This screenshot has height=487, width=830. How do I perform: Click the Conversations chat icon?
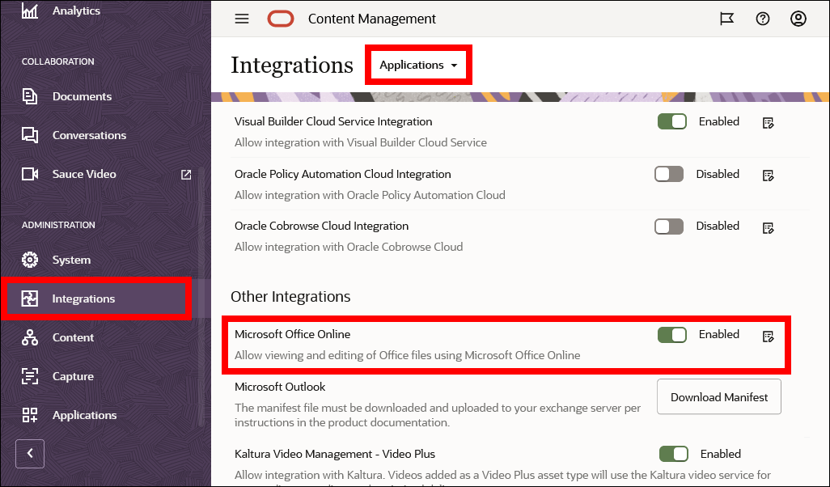coord(30,135)
